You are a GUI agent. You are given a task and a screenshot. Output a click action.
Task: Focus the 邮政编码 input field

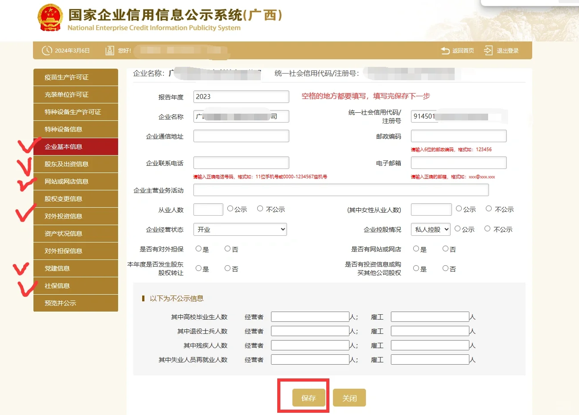tap(459, 136)
